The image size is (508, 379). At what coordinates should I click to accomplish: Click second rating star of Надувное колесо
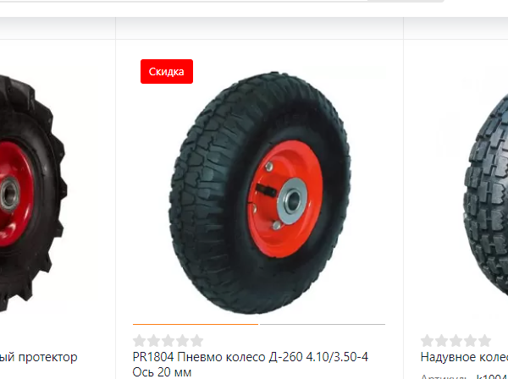coord(442,341)
